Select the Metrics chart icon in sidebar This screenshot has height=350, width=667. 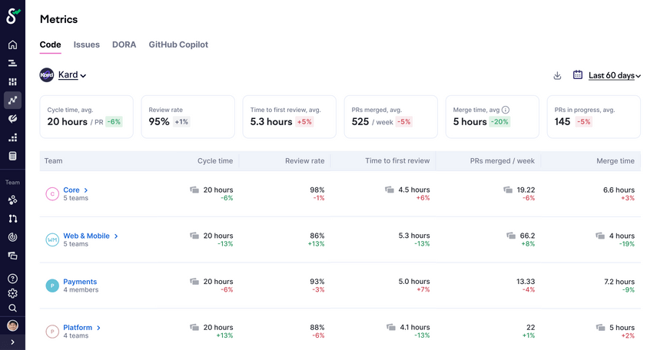(13, 101)
